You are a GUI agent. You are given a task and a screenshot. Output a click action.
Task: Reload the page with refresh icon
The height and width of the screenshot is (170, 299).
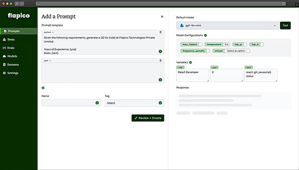pyautogui.click(x=284, y=4)
